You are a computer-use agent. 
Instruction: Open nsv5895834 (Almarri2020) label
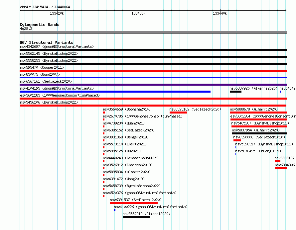pyautogui.click(x=127, y=172)
